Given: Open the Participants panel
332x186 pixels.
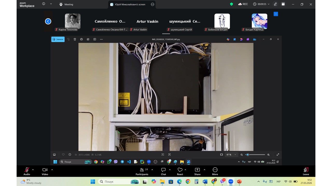Looking at the screenshot, I should [142, 170].
